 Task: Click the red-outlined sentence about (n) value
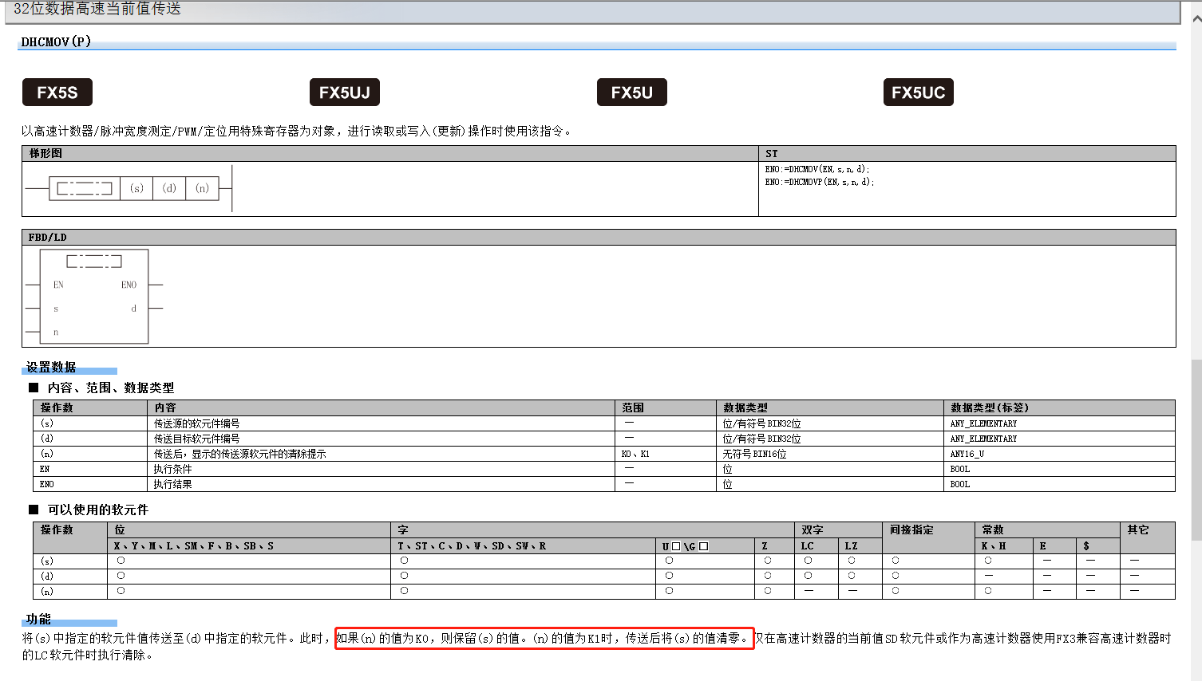click(x=544, y=638)
